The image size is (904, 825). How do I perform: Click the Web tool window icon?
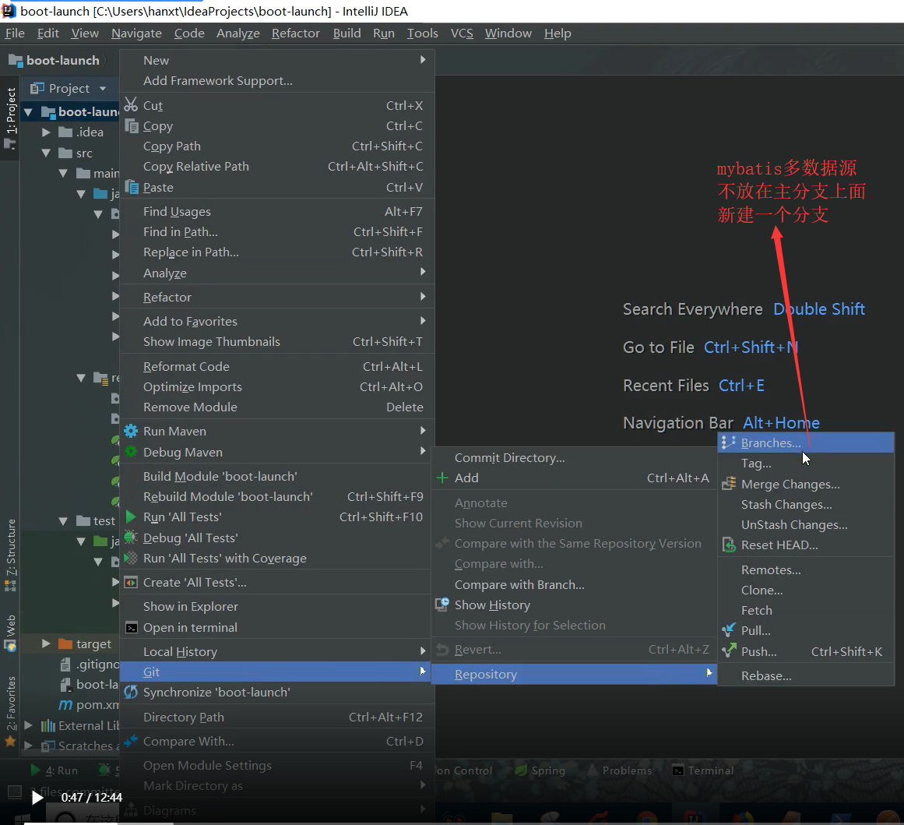coord(10,646)
